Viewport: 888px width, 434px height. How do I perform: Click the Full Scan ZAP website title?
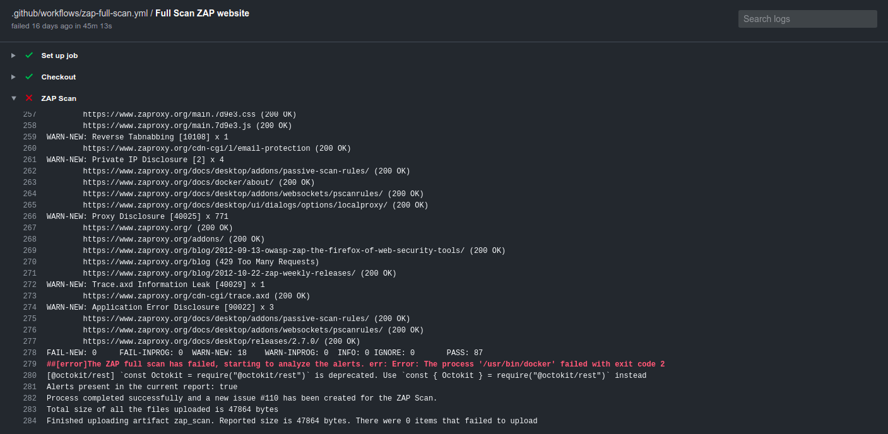(x=202, y=13)
